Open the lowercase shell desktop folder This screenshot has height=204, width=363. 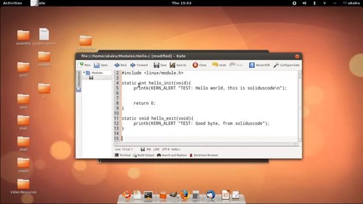point(23,122)
